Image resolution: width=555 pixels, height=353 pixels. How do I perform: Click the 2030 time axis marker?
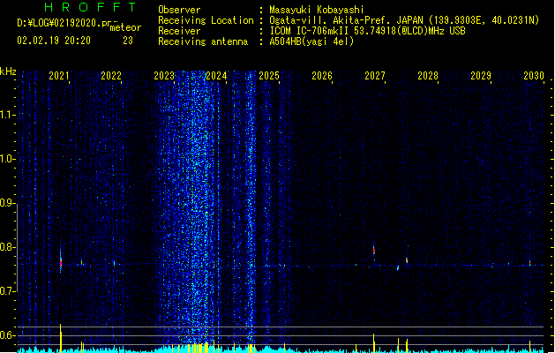(x=534, y=76)
